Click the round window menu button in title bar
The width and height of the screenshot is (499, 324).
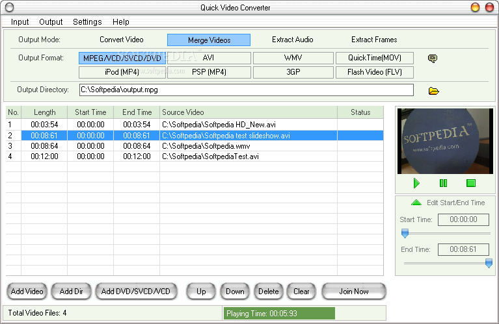tap(10, 7)
